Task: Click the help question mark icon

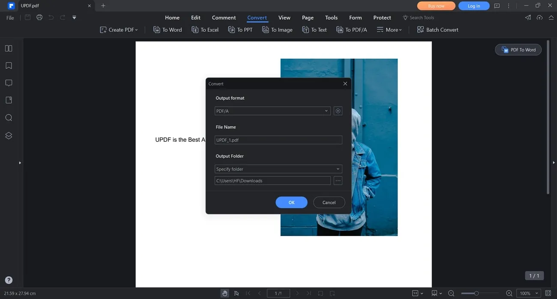Action: [x=9, y=280]
